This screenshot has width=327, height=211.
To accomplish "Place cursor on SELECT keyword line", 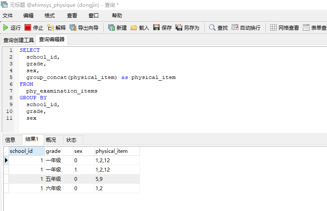I will pyautogui.click(x=30, y=50).
